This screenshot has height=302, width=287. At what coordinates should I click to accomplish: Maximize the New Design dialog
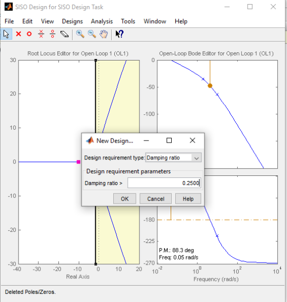coord(169,140)
